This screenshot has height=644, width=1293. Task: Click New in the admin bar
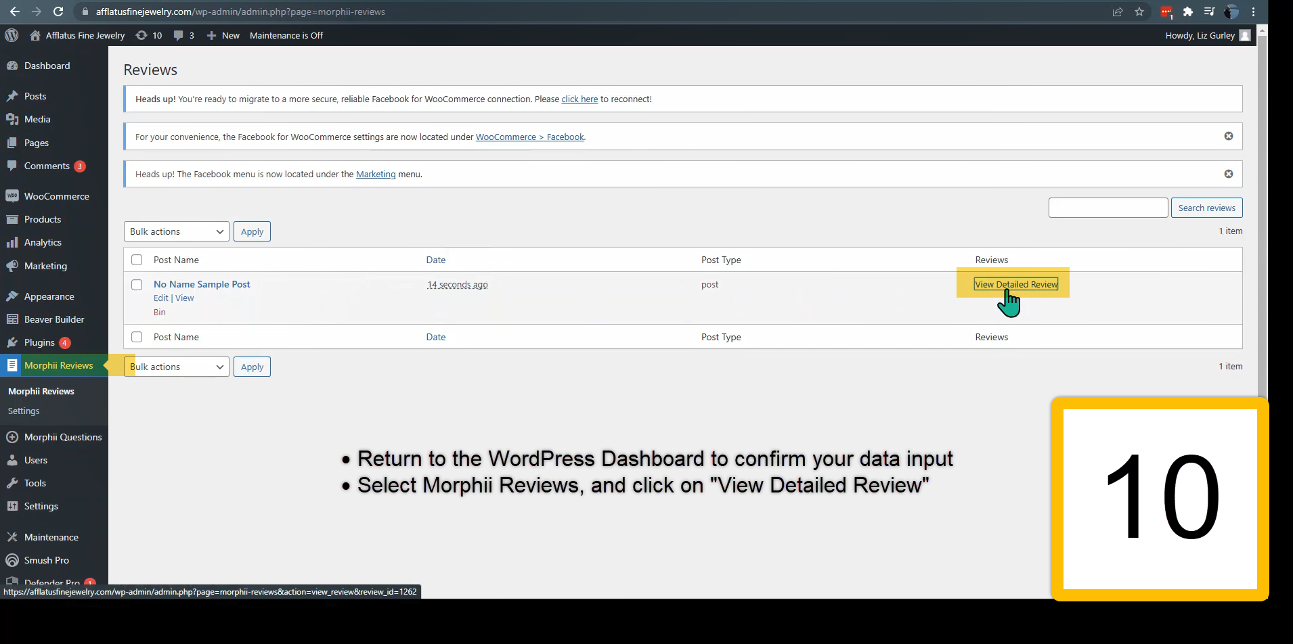(223, 35)
